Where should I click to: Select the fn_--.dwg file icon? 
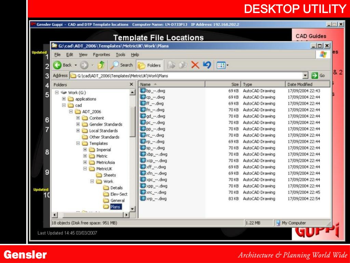click(143, 110)
